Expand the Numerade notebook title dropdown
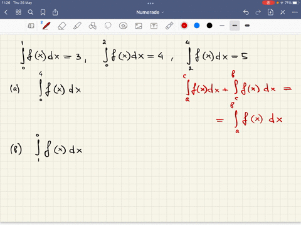Image resolution: width=301 pixels, height=225 pixels. (x=150, y=12)
